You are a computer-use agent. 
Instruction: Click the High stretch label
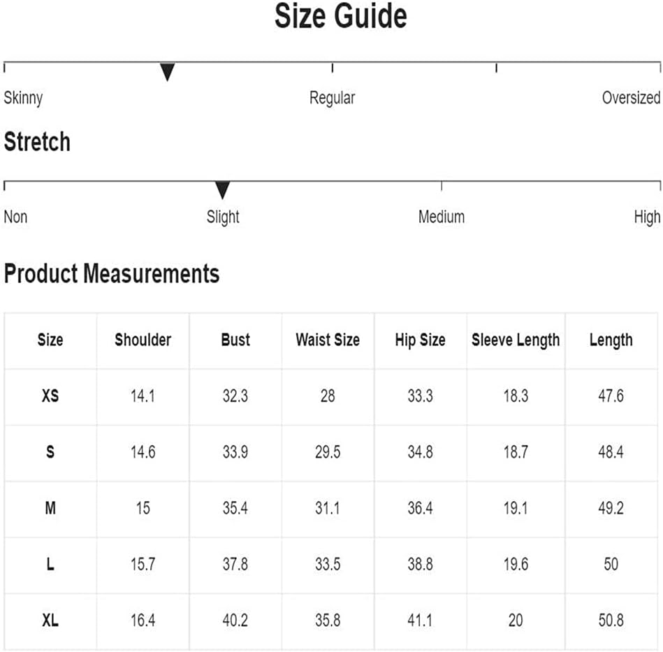(647, 217)
